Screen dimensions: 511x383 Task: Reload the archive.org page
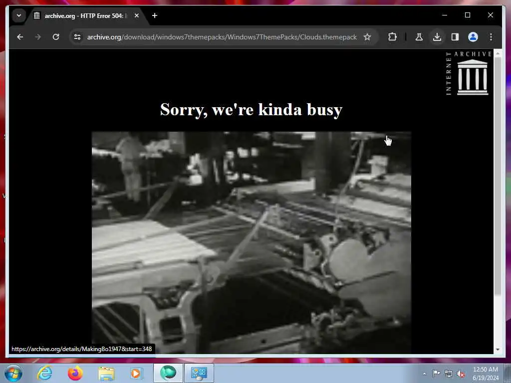coord(56,37)
